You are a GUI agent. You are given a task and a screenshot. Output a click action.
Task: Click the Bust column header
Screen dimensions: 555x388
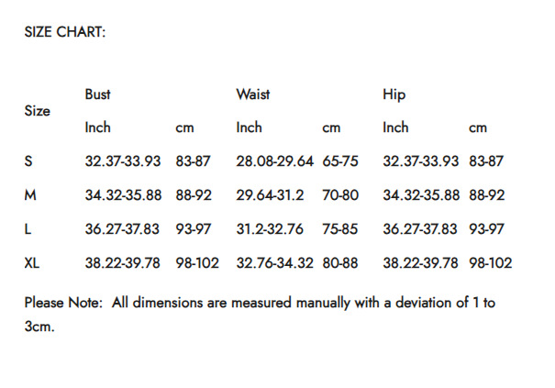click(x=97, y=94)
